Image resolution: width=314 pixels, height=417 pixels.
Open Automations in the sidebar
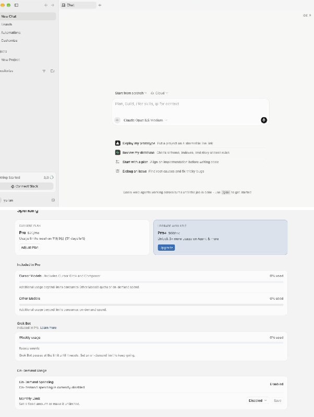click(28, 32)
